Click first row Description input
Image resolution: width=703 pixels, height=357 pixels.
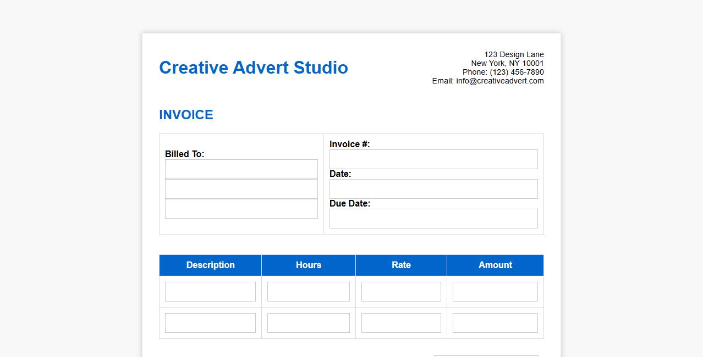coord(210,292)
